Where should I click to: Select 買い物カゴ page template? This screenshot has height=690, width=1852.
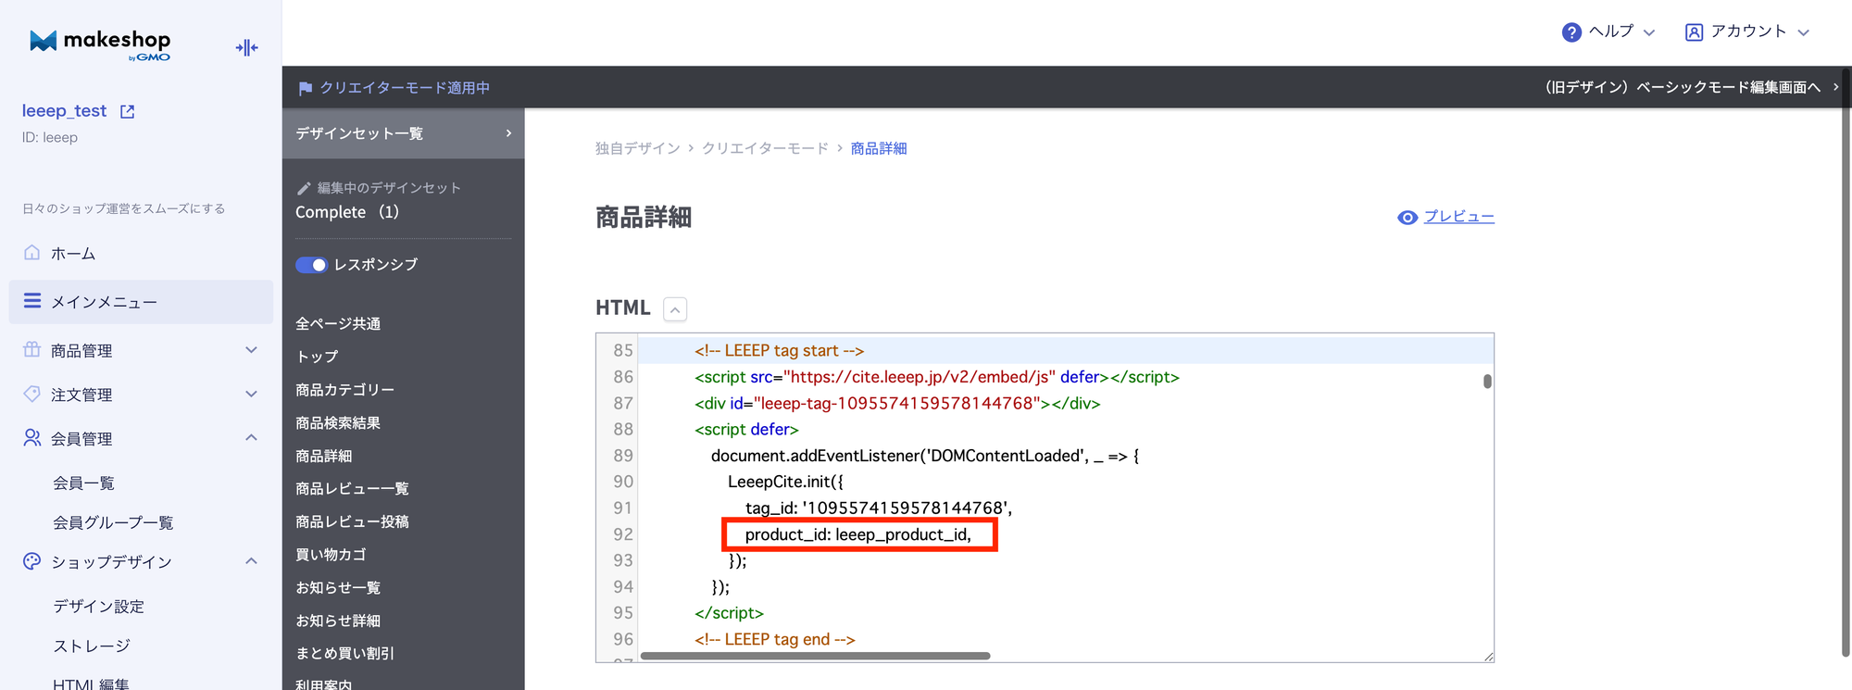[x=331, y=554]
